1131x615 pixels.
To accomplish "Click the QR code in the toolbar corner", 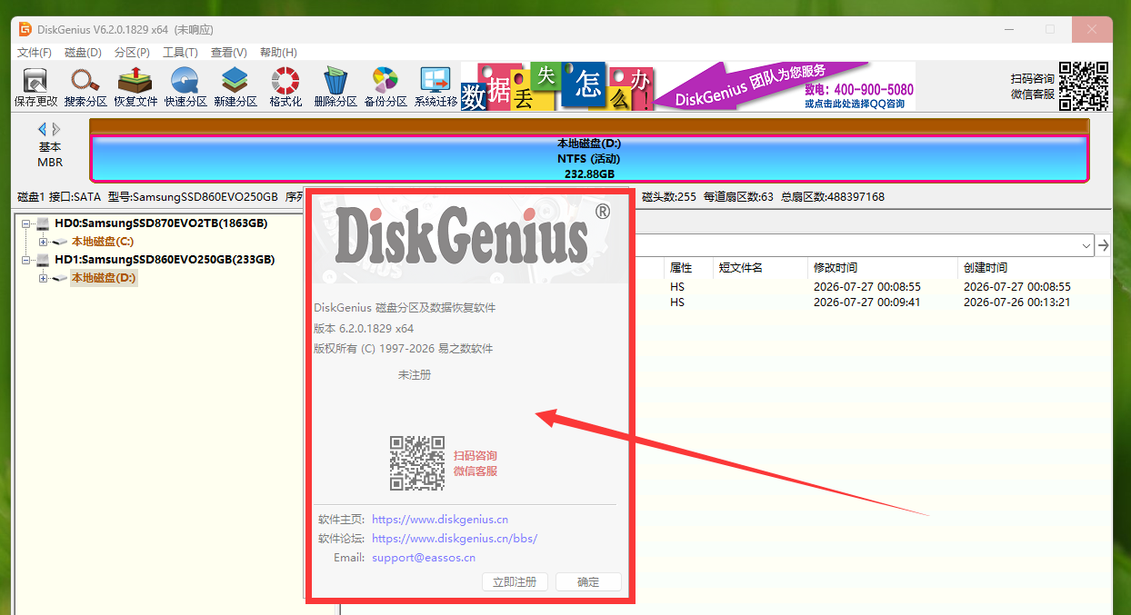I will [x=1084, y=86].
